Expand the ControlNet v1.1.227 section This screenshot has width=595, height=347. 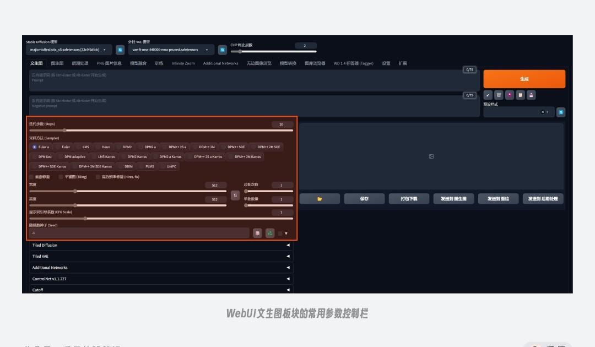point(161,279)
